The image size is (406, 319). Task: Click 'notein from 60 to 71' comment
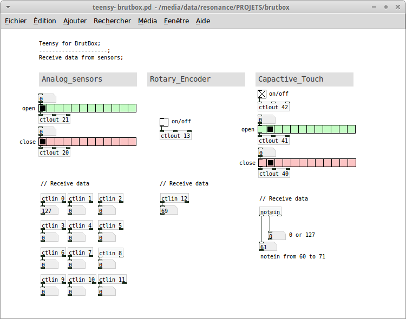click(293, 256)
